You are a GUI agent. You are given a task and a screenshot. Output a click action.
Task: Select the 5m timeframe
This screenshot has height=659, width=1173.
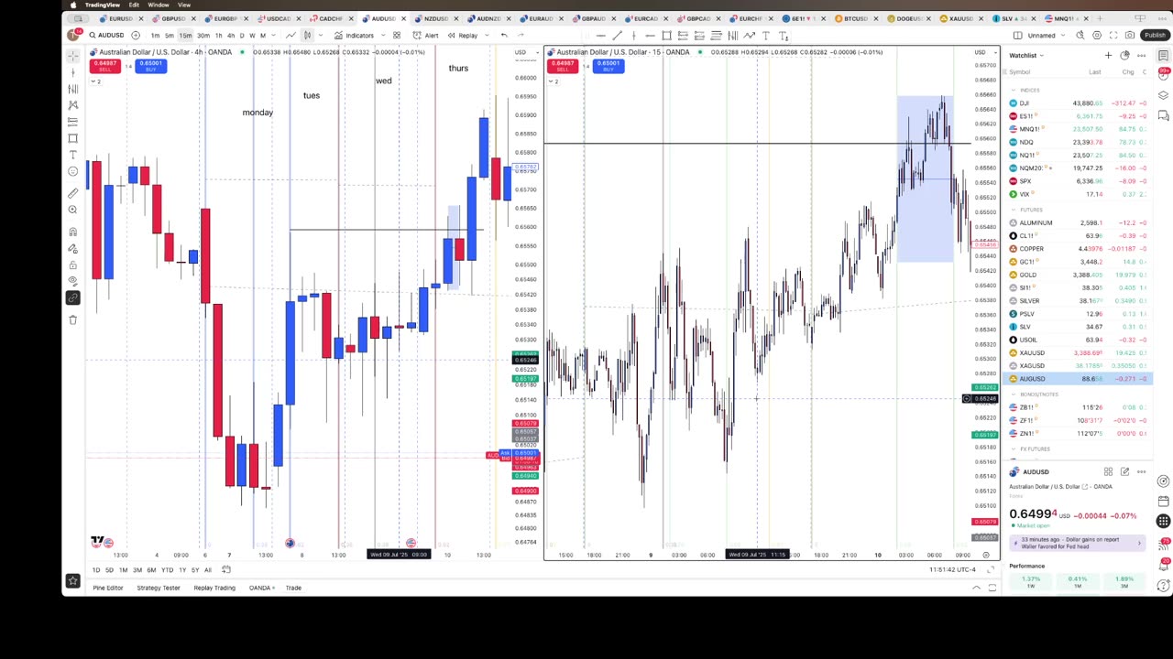point(170,36)
